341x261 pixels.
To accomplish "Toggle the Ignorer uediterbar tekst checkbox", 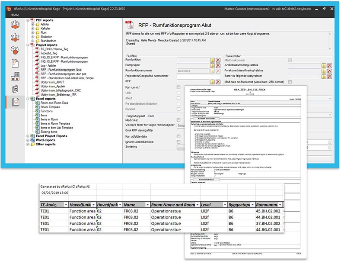I will (x=178, y=142).
